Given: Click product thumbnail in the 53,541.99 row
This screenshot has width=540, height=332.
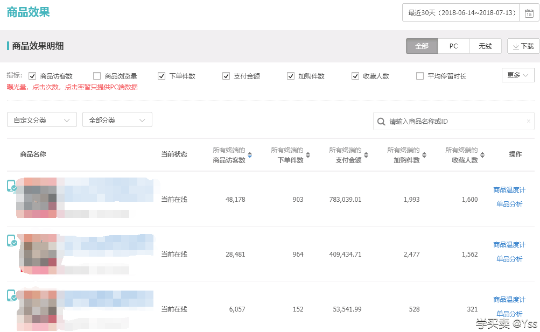Looking at the screenshot, I should (37, 310).
